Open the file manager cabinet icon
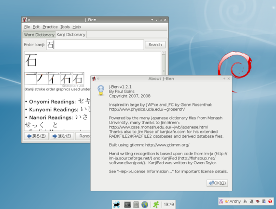This screenshot has height=209, width=276. (x=136, y=205)
